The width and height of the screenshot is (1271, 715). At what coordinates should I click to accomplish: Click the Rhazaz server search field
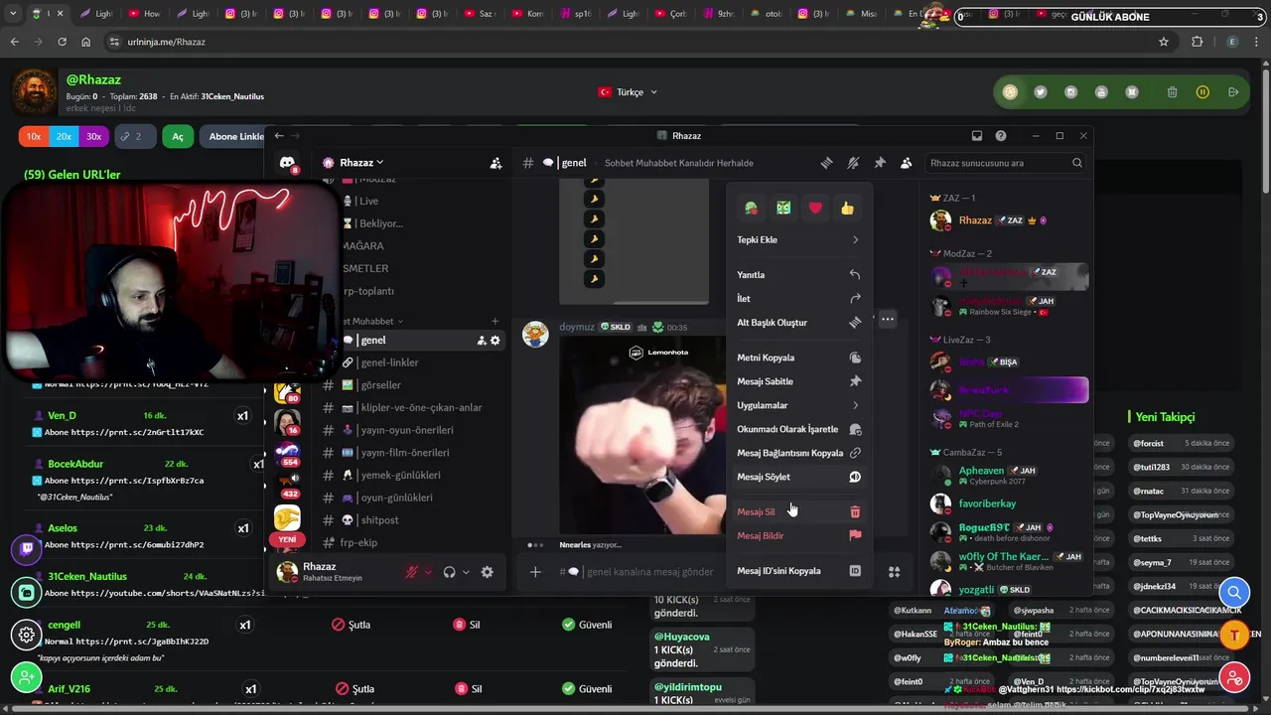pos(1005,163)
